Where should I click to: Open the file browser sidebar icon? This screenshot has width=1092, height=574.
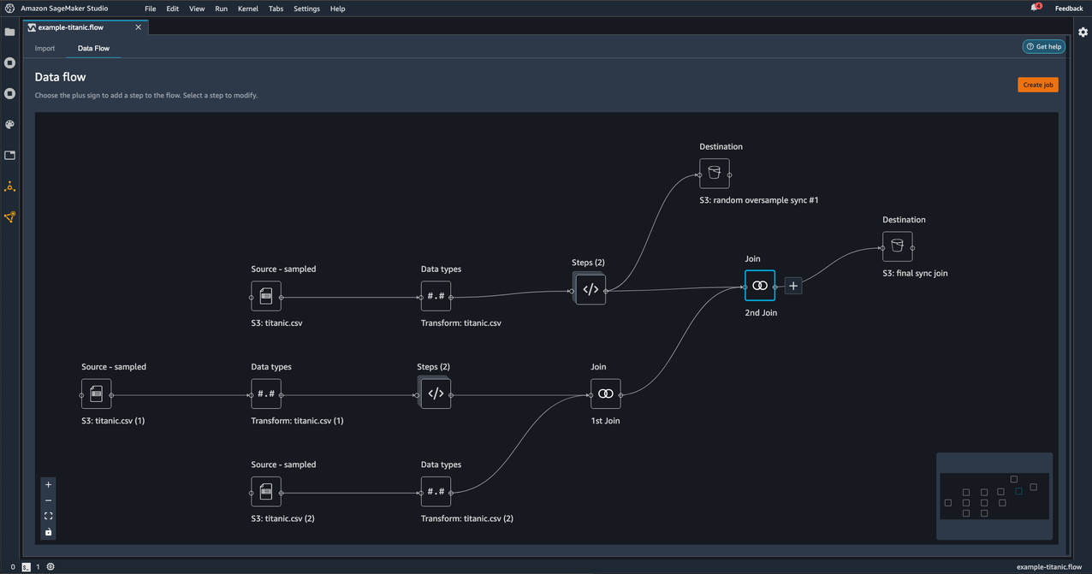click(x=10, y=32)
